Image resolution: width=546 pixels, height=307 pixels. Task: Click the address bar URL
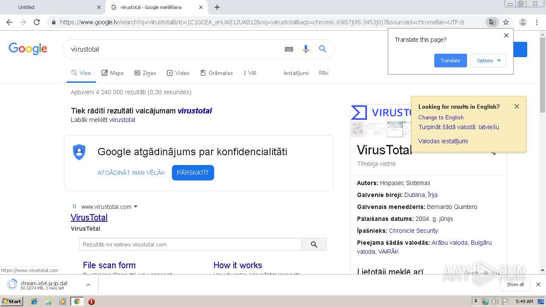262,22
